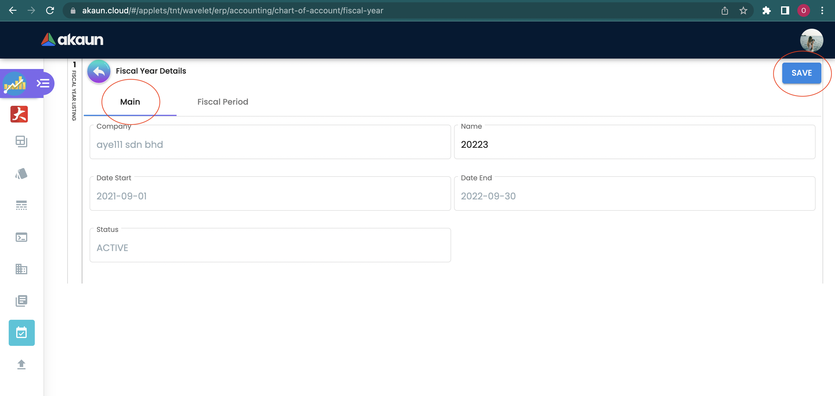This screenshot has width=835, height=396.
Task: Expand the sidebar menu toggle icon
Action: 43,83
